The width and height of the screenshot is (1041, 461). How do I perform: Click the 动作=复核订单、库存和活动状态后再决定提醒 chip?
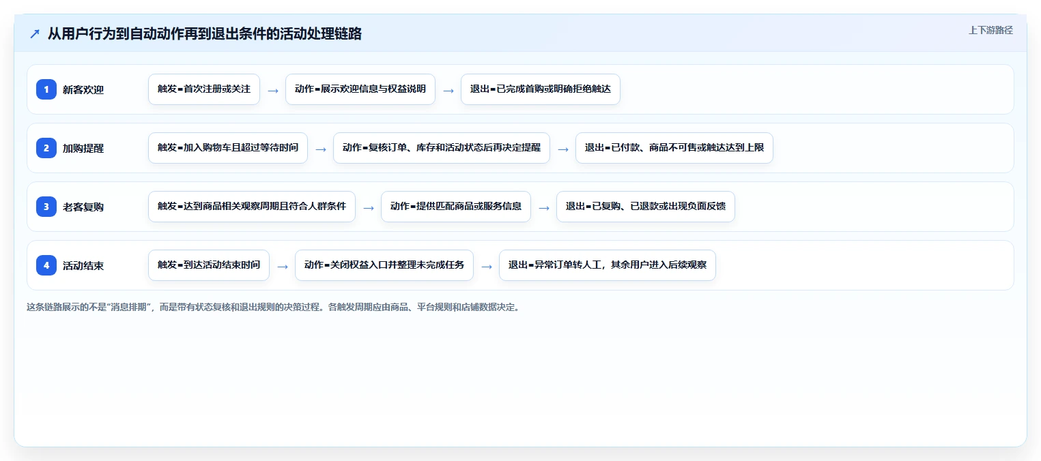pos(442,148)
